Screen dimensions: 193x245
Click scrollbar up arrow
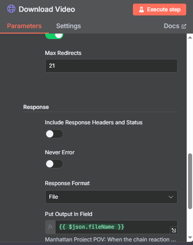pos(190,38)
